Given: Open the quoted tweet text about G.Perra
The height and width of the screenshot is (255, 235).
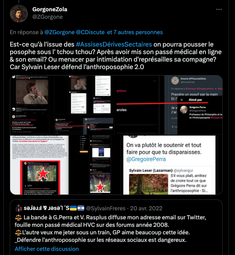Looking at the screenshot, I should [x=110, y=228].
